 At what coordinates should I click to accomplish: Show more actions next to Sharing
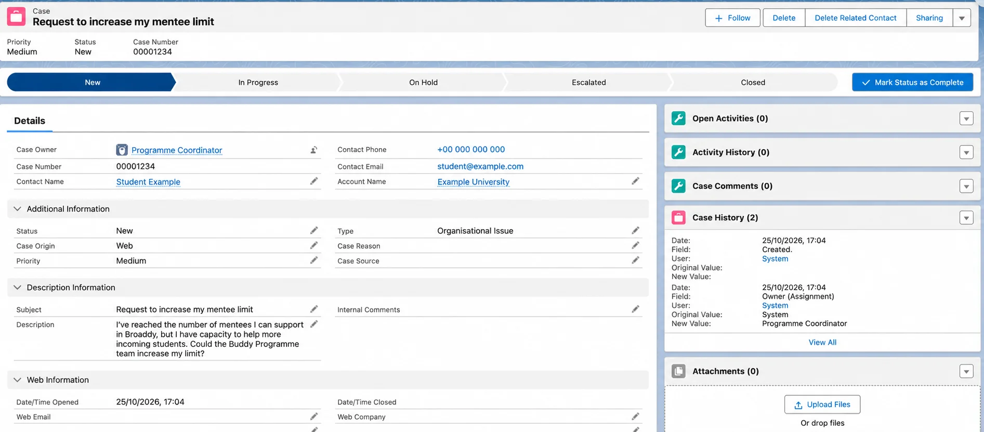click(x=962, y=18)
